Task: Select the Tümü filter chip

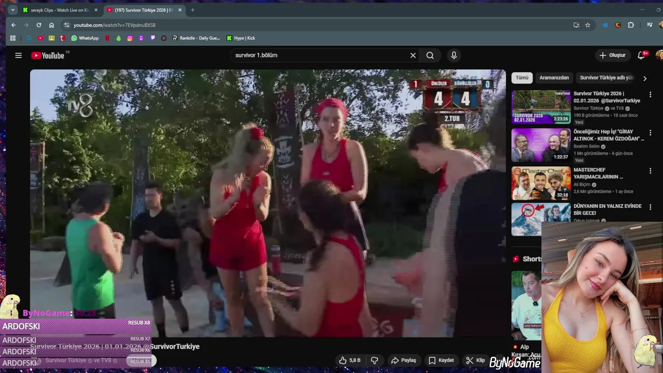Action: (522, 78)
